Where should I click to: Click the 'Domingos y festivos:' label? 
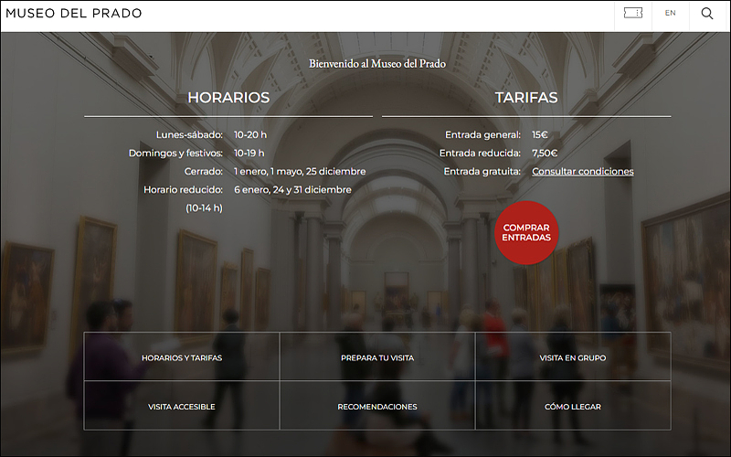click(x=175, y=153)
